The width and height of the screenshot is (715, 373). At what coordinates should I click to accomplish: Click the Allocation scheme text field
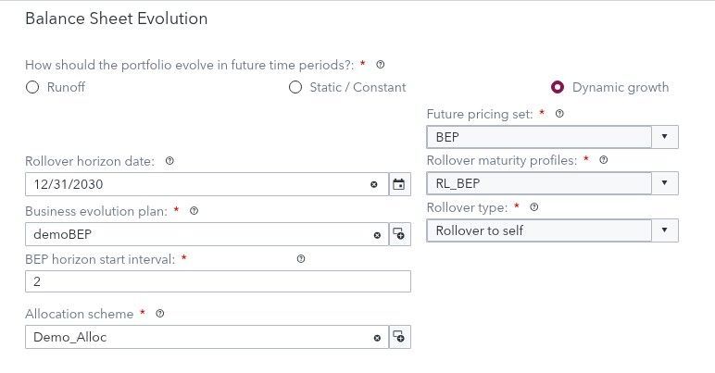(x=194, y=338)
